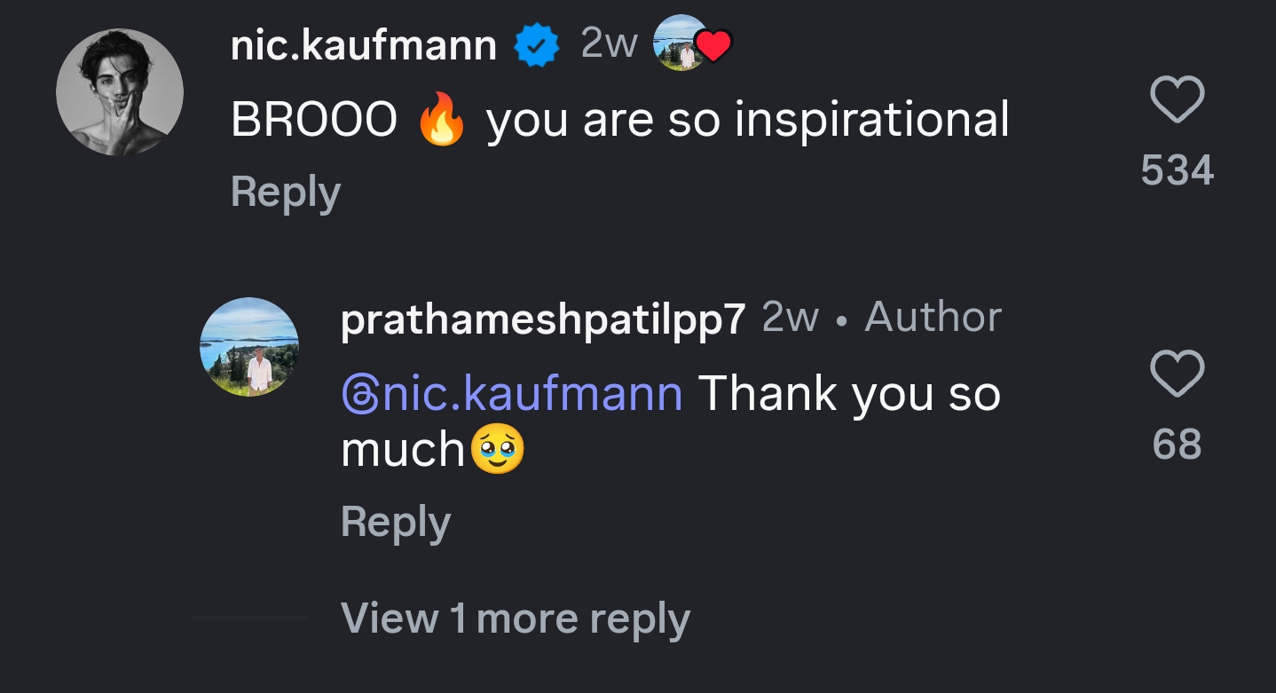The width and height of the screenshot is (1276, 693).
Task: Click the Author label on the reply
Action: pos(933,317)
